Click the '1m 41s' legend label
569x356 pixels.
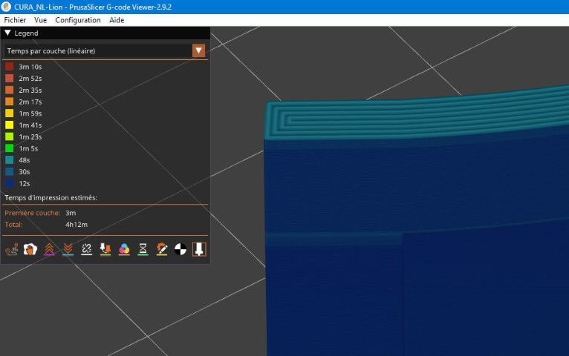click(x=30, y=125)
